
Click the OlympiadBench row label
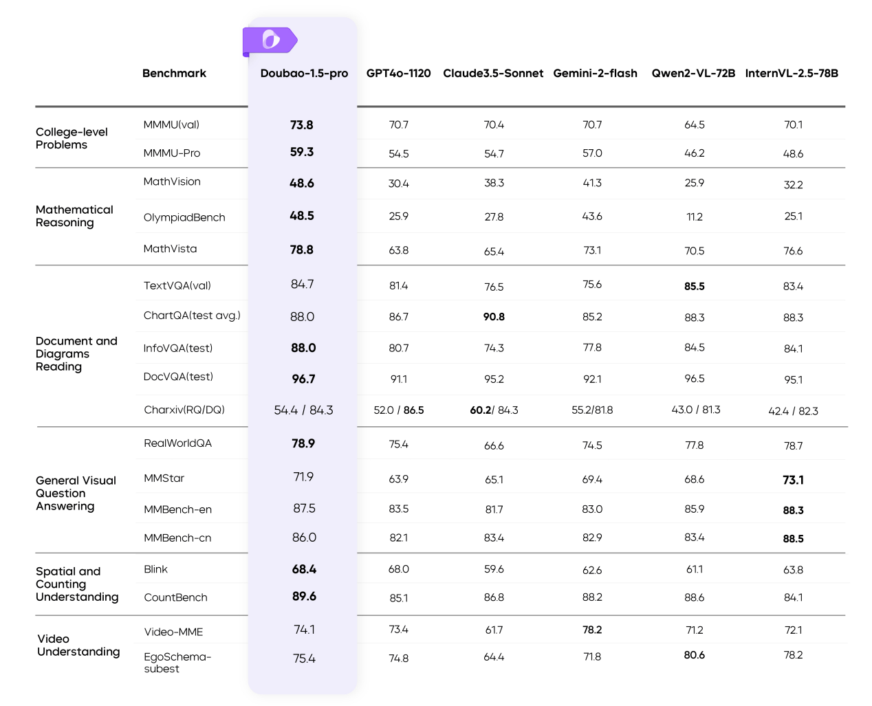click(184, 217)
